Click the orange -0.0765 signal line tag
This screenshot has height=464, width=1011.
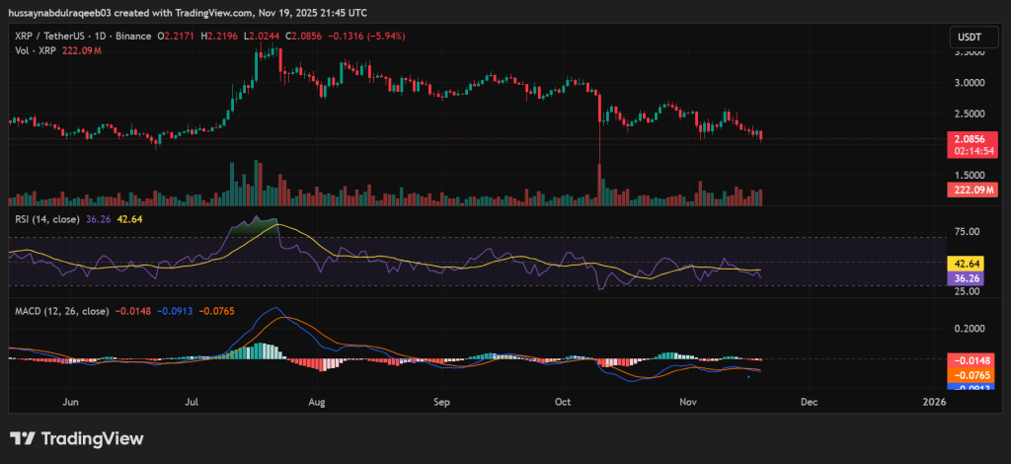pos(968,375)
